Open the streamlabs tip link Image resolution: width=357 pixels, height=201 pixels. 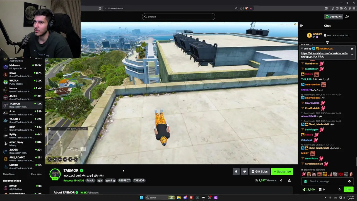coord(324,55)
